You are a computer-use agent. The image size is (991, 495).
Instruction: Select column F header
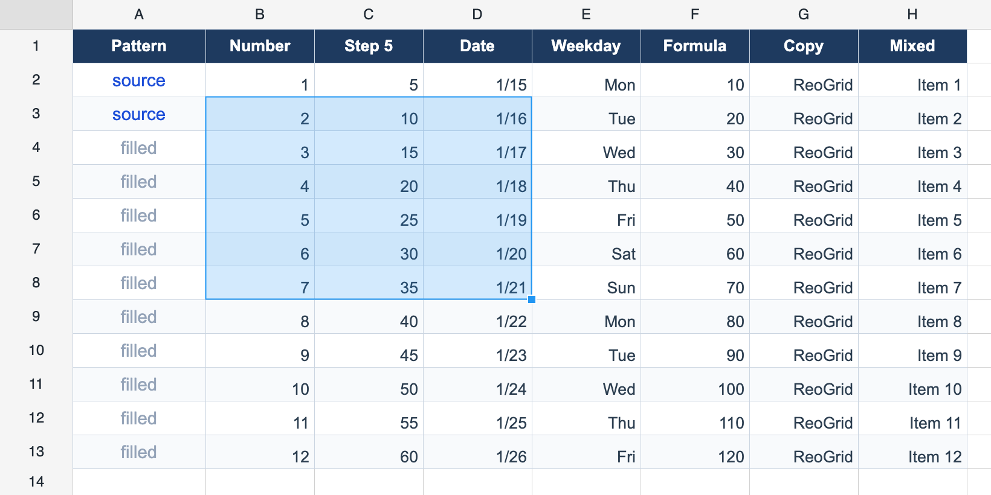695,14
